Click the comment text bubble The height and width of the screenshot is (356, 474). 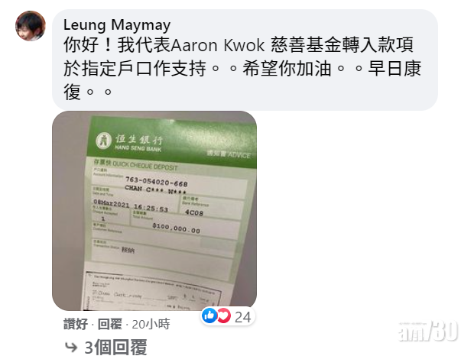click(245, 60)
